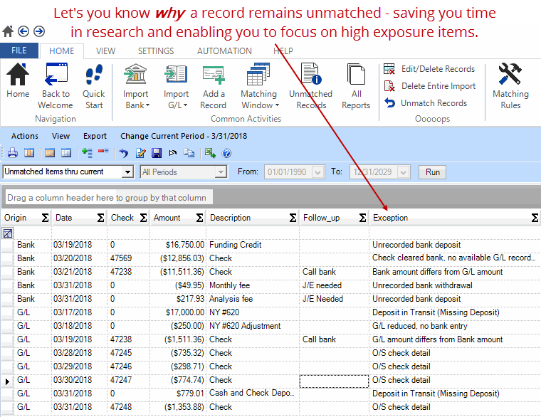Click the export to Excel icon
Image resolution: width=541 pixels, height=417 pixels.
point(210,152)
